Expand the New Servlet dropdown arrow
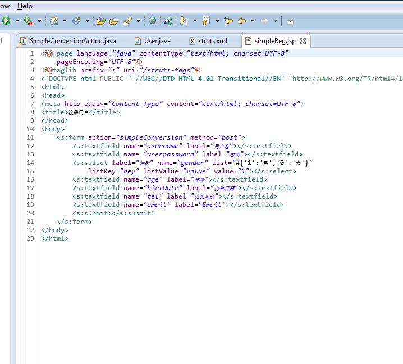The width and height of the screenshot is (403, 364). [x=87, y=21]
